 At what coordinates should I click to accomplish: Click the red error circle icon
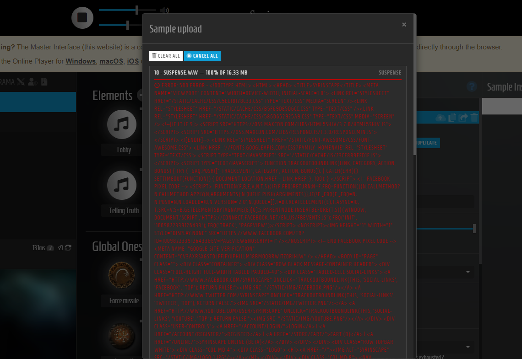pos(157,86)
